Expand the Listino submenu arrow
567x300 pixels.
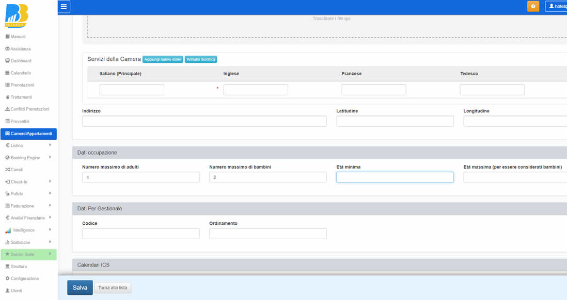click(x=50, y=145)
